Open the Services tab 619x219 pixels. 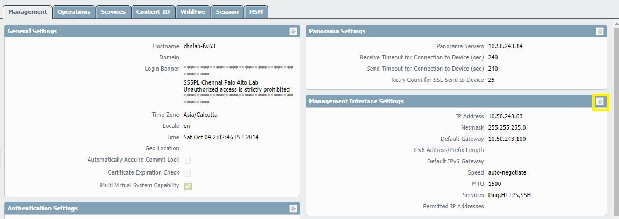click(x=113, y=12)
